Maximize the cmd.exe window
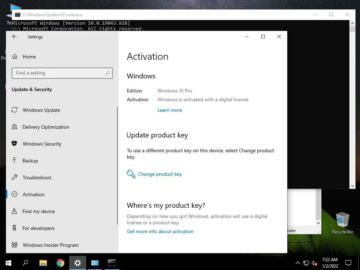The image size is (360, 270). coord(331,14)
